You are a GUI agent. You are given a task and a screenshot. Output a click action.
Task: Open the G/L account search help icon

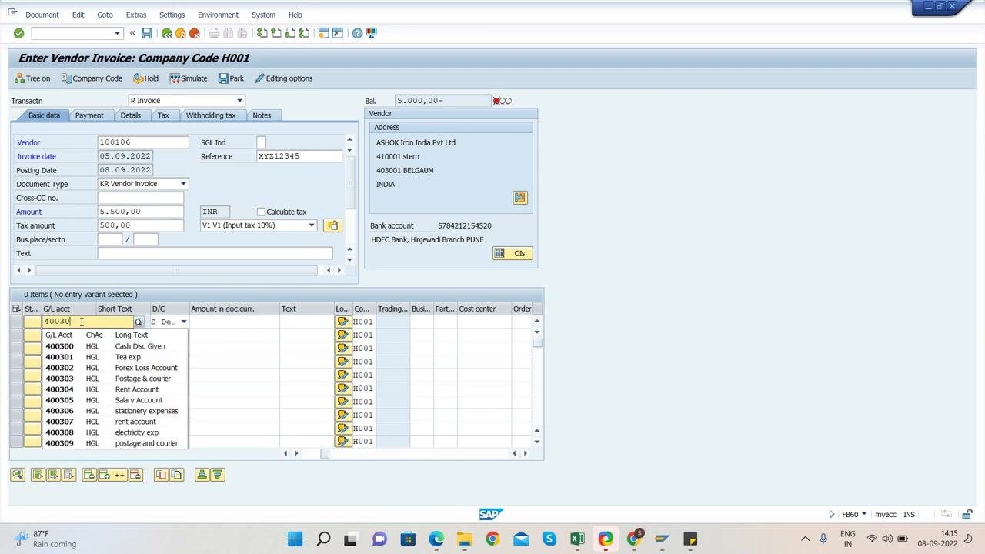(x=139, y=322)
